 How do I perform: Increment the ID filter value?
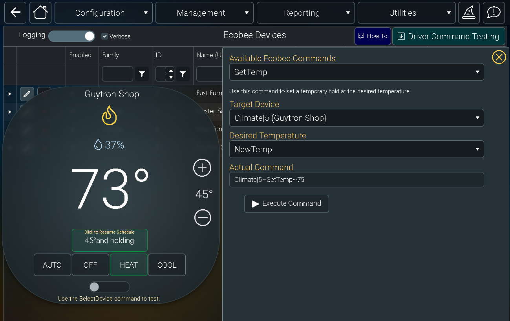[171, 71]
